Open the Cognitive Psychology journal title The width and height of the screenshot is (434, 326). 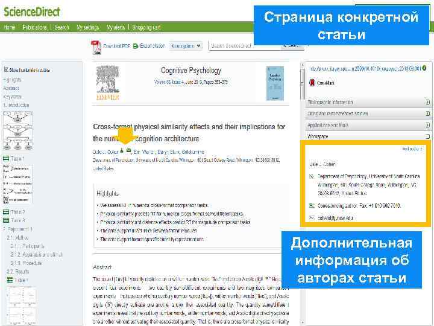pyautogui.click(x=191, y=71)
